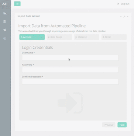Collapse the Import Data Wizard panel chevron
The image size is (134, 136).
click(121, 17)
